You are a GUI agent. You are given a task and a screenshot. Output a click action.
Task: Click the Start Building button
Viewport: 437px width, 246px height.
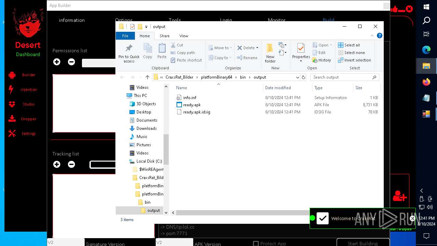tap(363, 243)
